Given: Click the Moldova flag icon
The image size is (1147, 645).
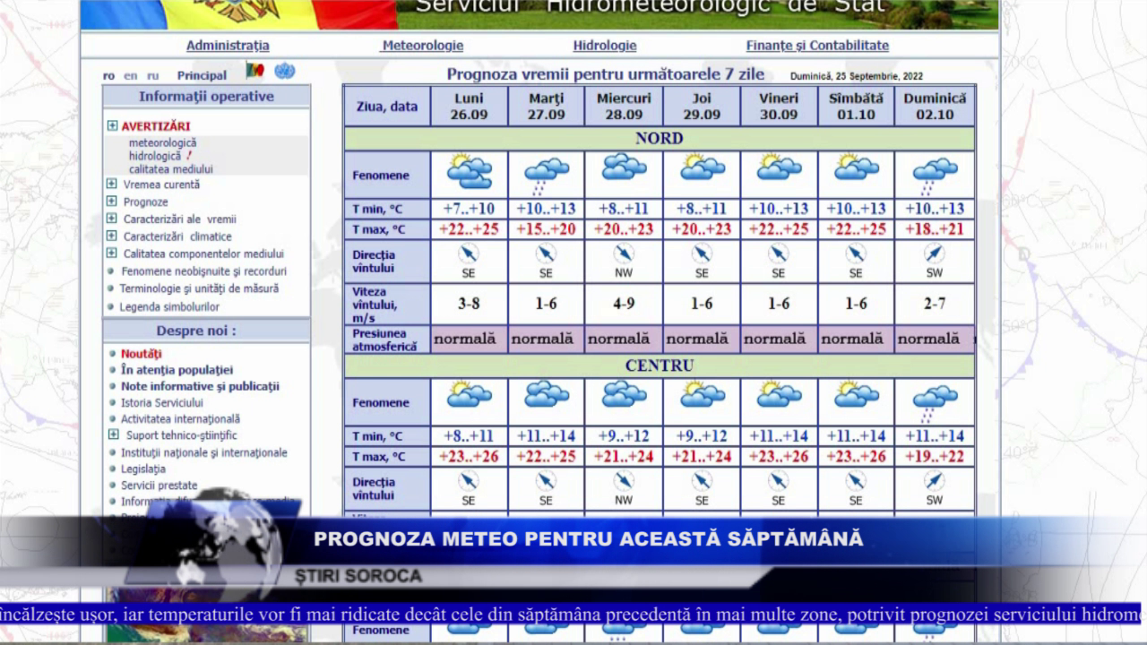Looking at the screenshot, I should [x=255, y=71].
